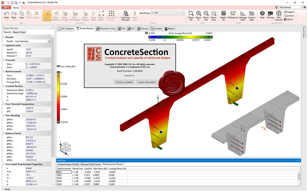This screenshot has width=308, height=192.
Task: Switch to the Moment Unity tab
Action: (106, 29)
